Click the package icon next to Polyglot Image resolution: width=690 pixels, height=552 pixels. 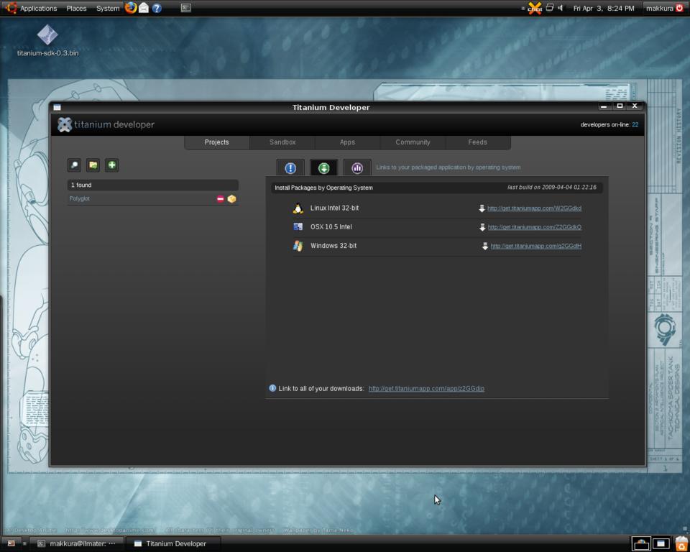231,199
